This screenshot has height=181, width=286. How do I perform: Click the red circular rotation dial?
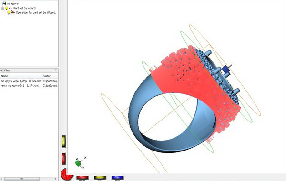tap(66, 174)
